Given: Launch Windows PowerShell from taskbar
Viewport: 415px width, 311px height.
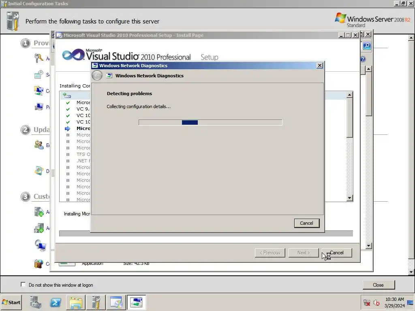Looking at the screenshot, I should (x=56, y=302).
